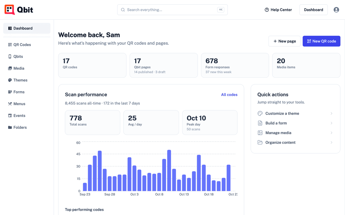Click the Top performing codes heading
Screen dimensions: 345x215
click(x=84, y=210)
